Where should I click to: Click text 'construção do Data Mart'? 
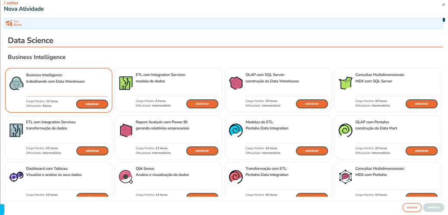376,128
